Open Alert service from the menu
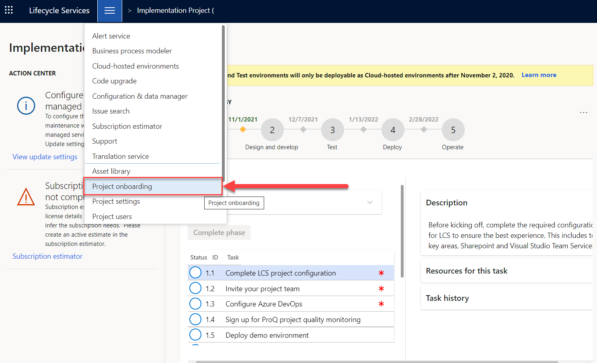The image size is (597, 363). (x=111, y=36)
